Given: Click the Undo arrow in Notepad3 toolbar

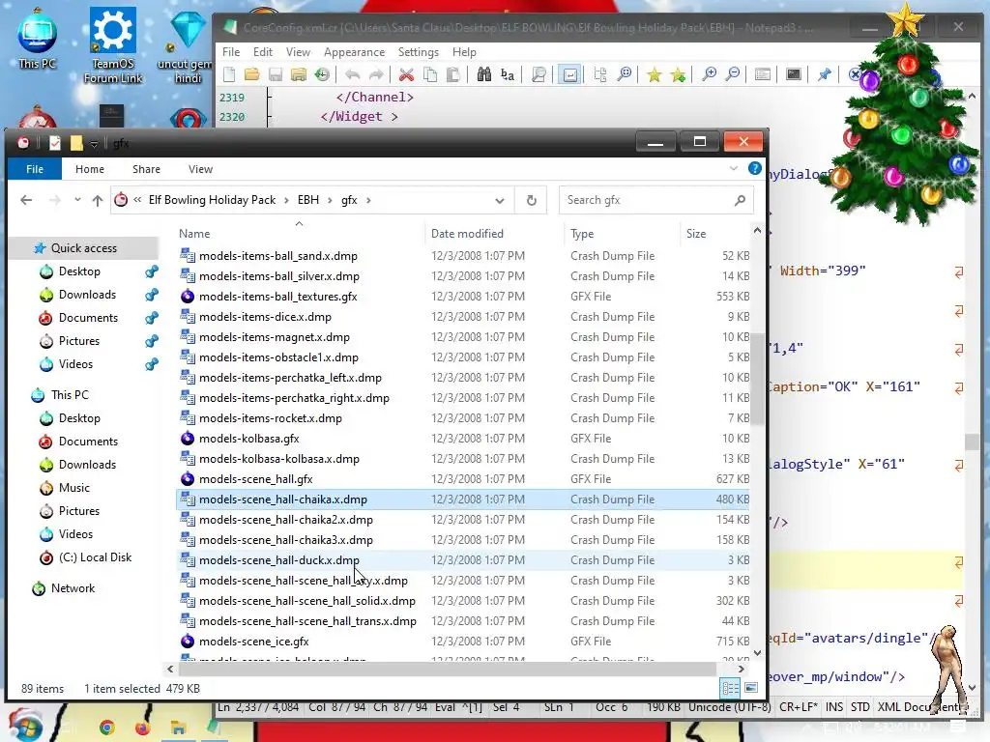Looking at the screenshot, I should coord(352,75).
